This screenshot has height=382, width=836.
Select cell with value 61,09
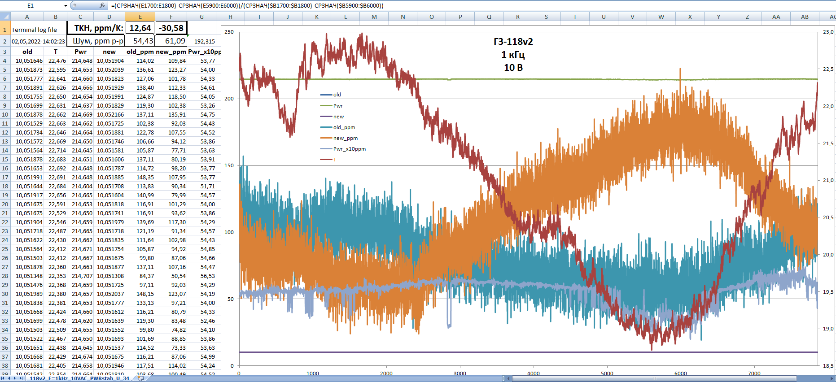171,41
